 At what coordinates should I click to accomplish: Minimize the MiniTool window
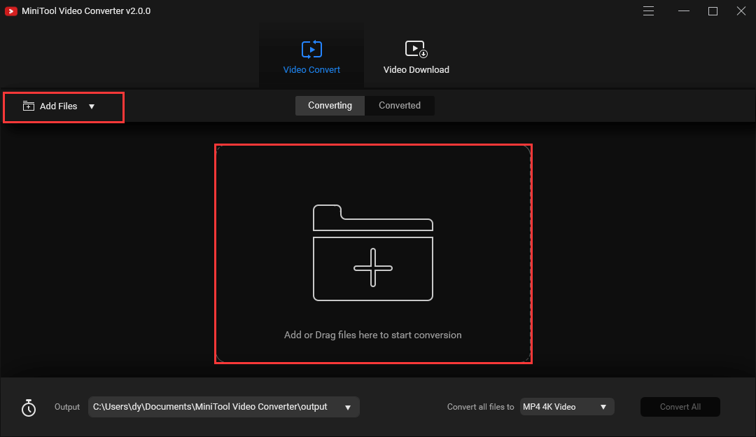coord(684,11)
